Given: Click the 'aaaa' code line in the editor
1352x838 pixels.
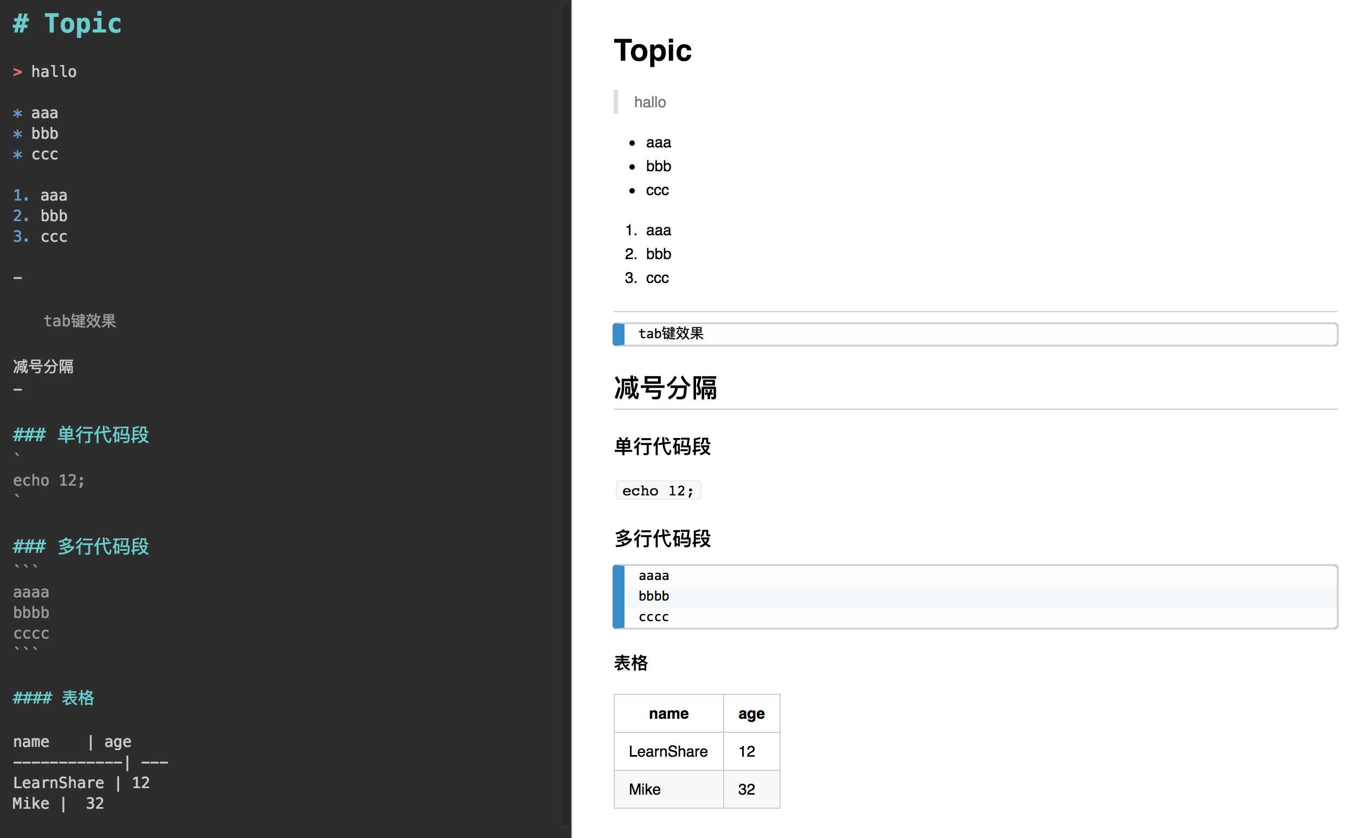Looking at the screenshot, I should (31, 592).
